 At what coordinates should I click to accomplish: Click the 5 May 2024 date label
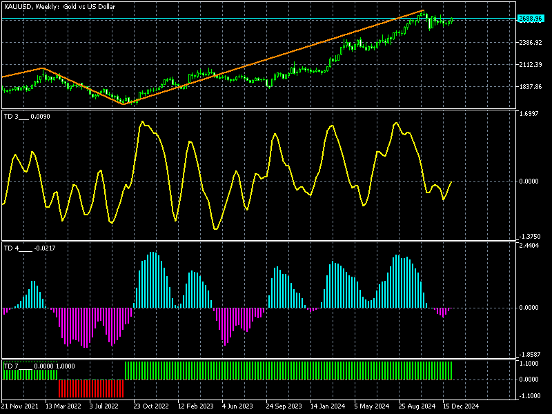pos(371,406)
